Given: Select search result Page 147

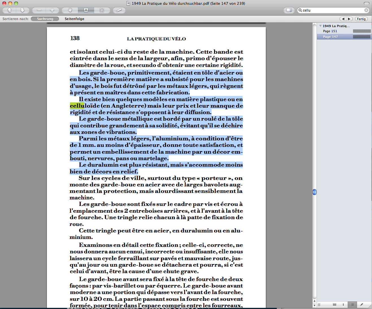Looking at the screenshot, I should [x=344, y=37].
